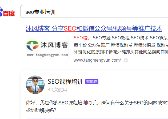The width and height of the screenshot is (168, 119).
Task: Expand the dropdown arrow beside tangmengyun URL
Action: 126,60
